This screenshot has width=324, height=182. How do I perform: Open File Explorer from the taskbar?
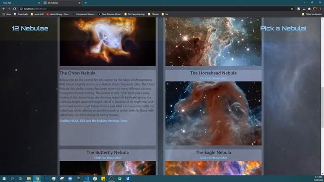29,178
